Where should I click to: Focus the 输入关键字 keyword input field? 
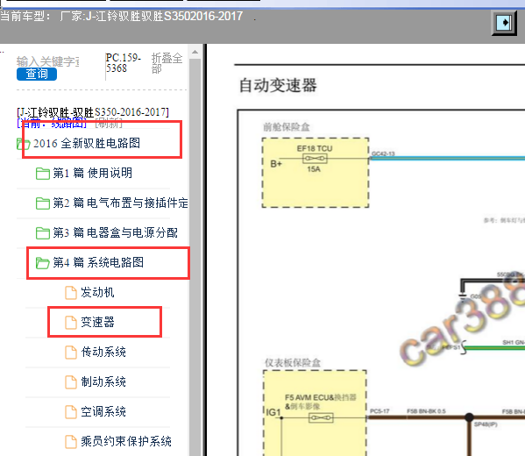[48, 61]
